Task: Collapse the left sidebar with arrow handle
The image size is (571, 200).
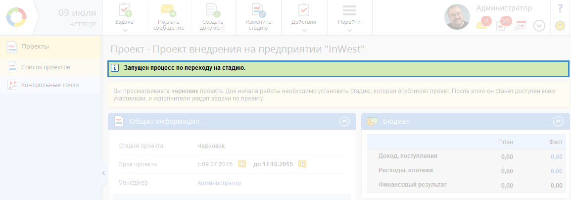Action: (x=103, y=173)
